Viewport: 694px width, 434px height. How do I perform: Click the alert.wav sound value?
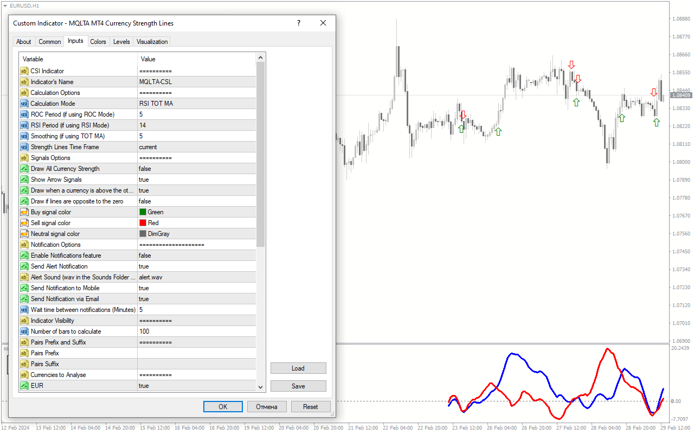196,277
